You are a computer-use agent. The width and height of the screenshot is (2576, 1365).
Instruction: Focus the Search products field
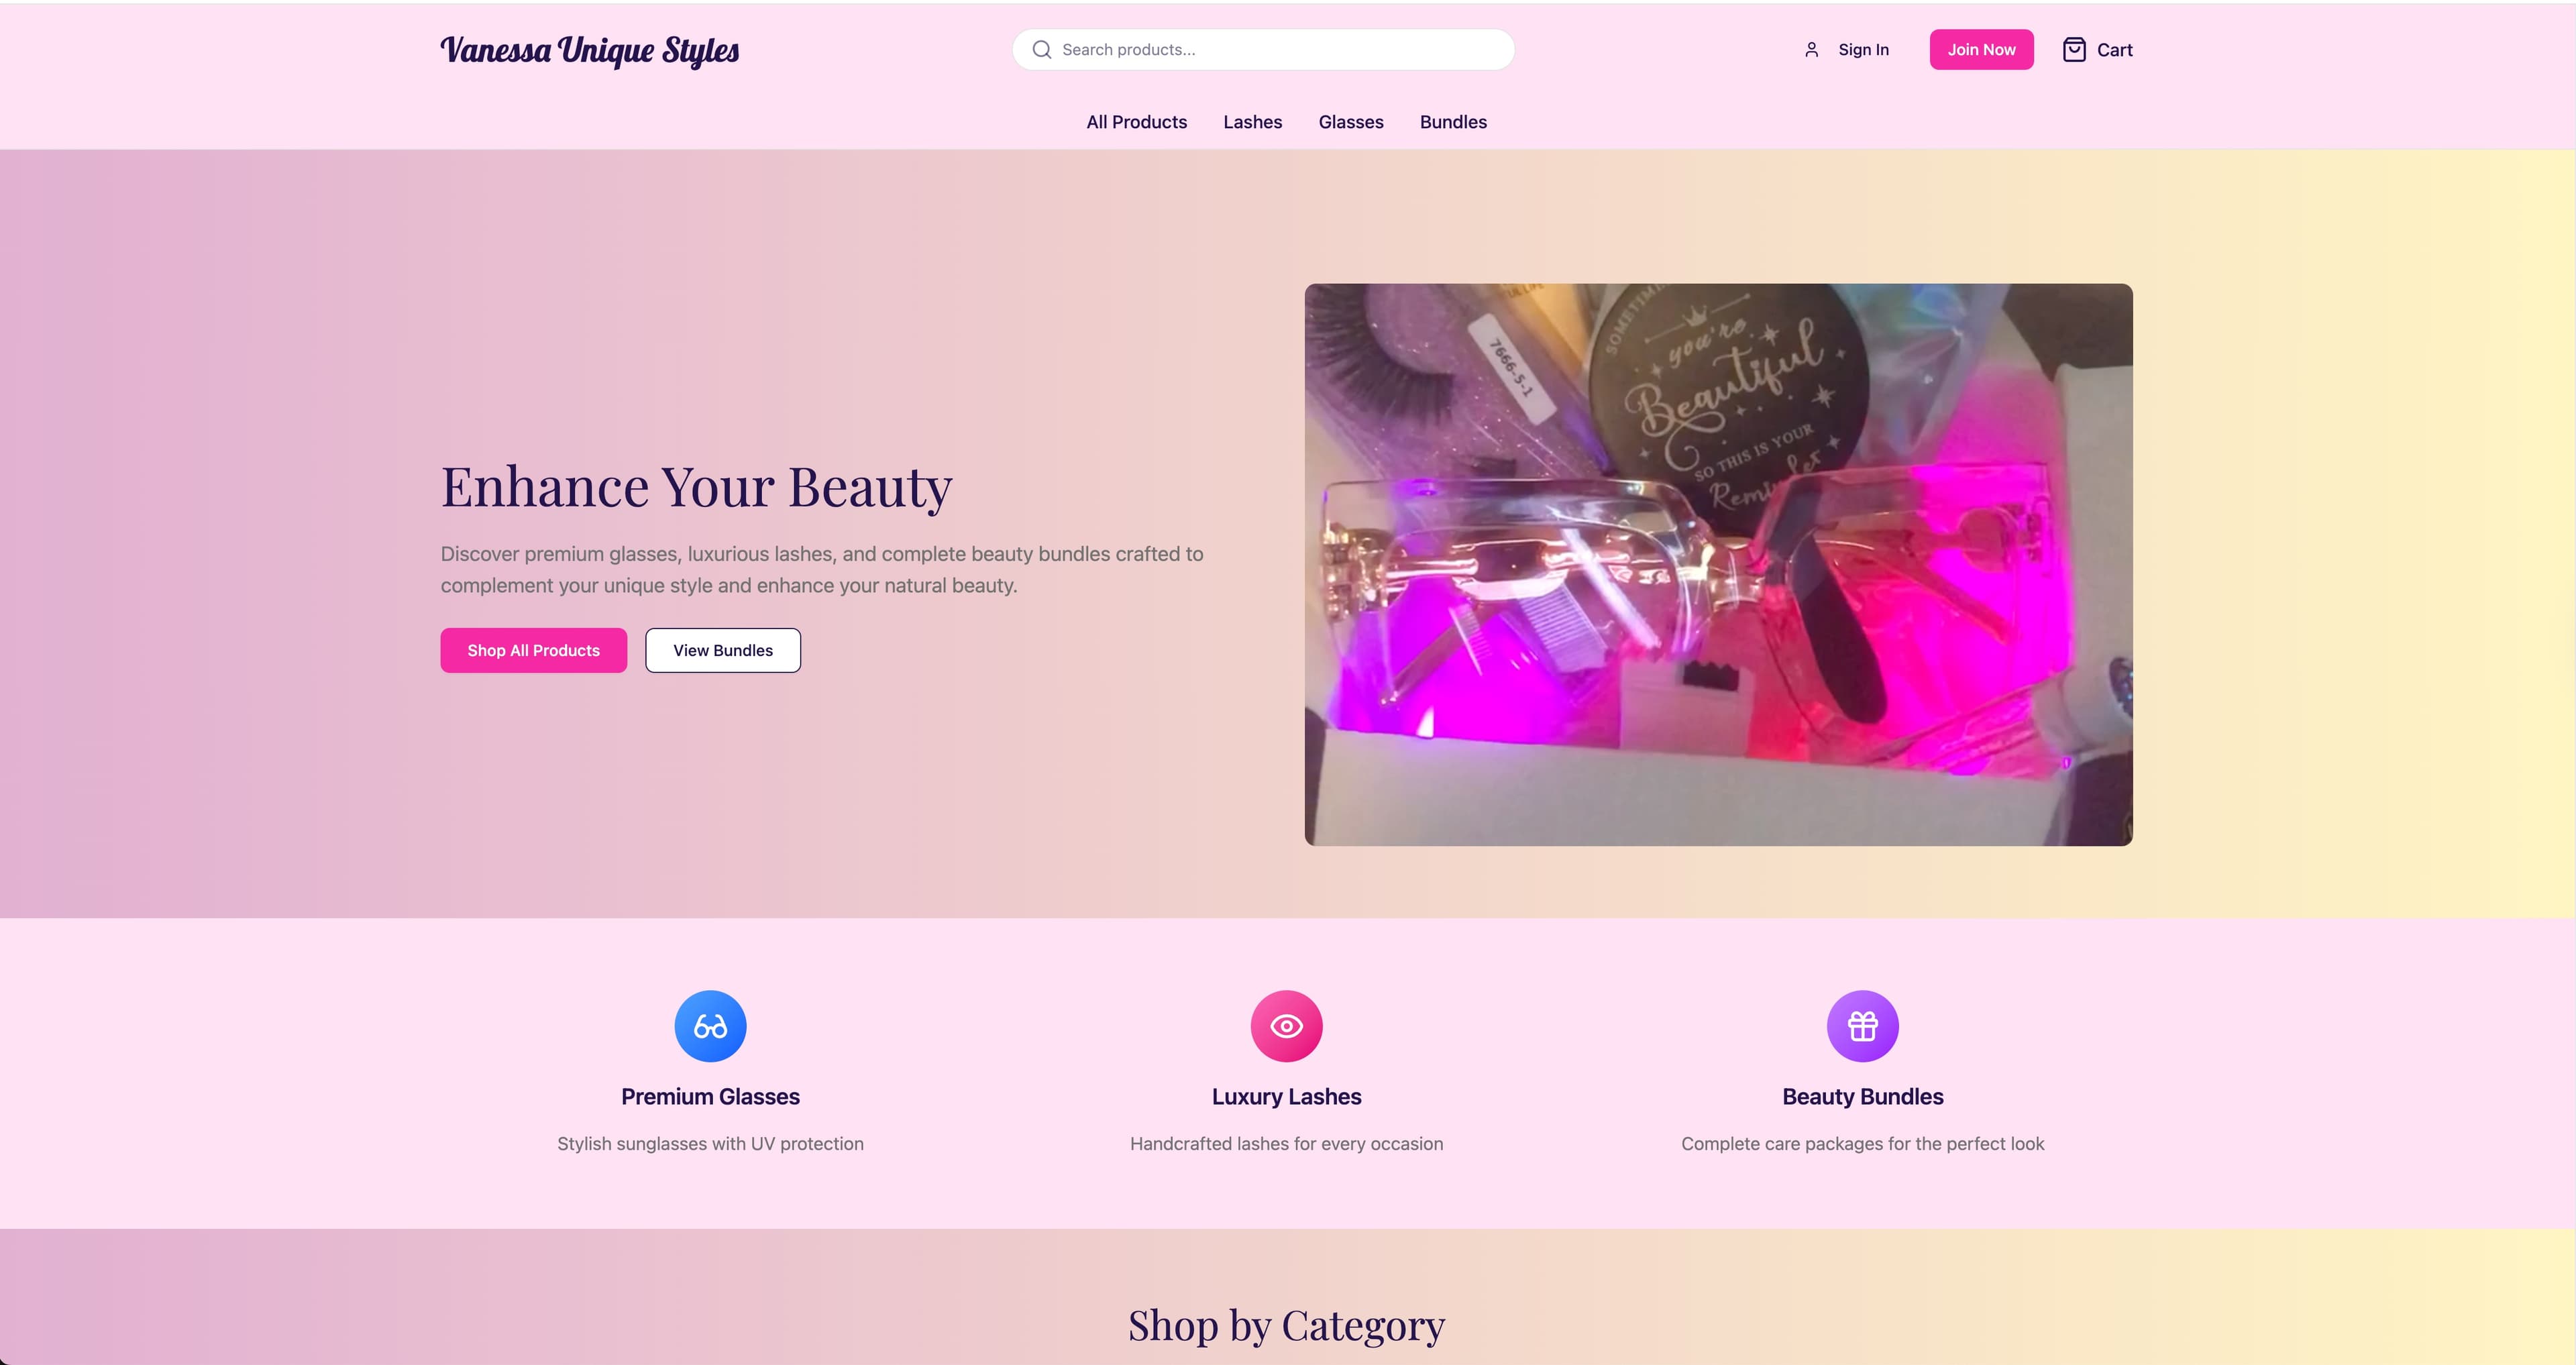click(1280, 50)
